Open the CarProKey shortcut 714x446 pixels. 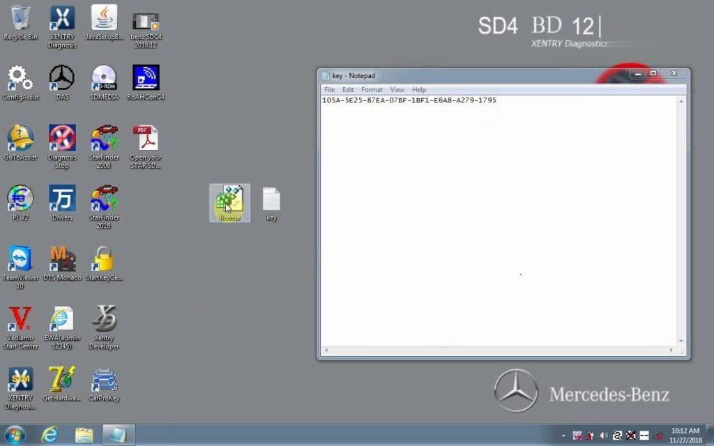pyautogui.click(x=104, y=385)
